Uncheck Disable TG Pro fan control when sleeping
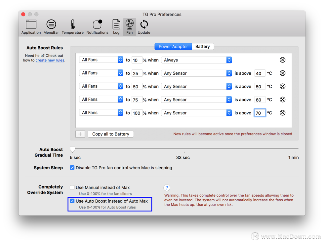 (x=72, y=168)
